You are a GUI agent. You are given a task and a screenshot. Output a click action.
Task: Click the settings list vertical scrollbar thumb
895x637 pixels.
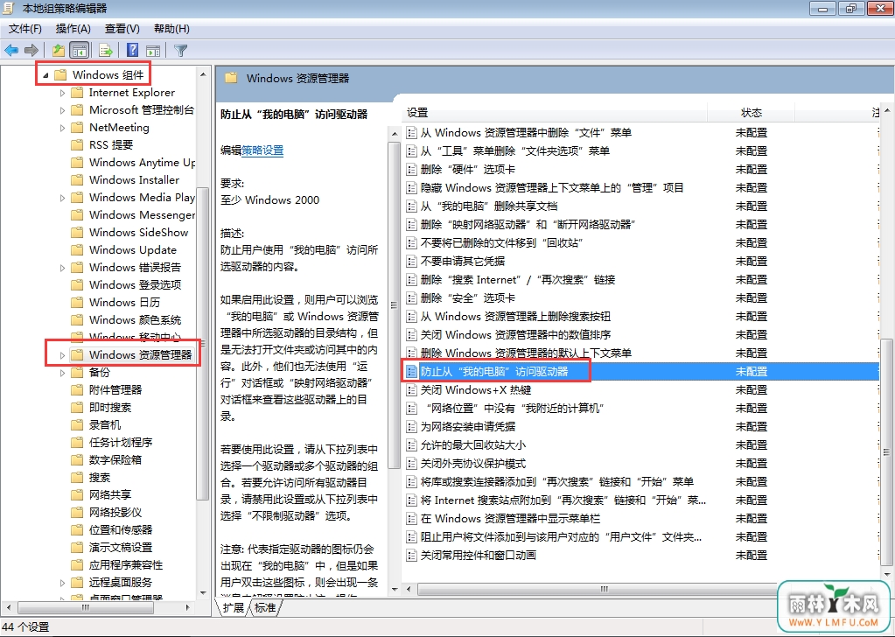(887, 451)
